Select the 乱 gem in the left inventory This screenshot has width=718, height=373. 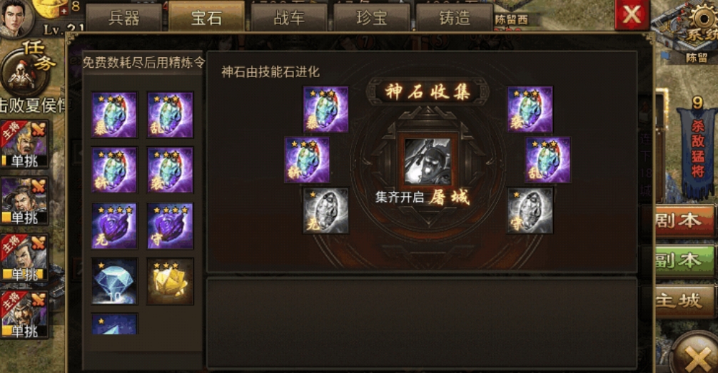click(x=170, y=115)
